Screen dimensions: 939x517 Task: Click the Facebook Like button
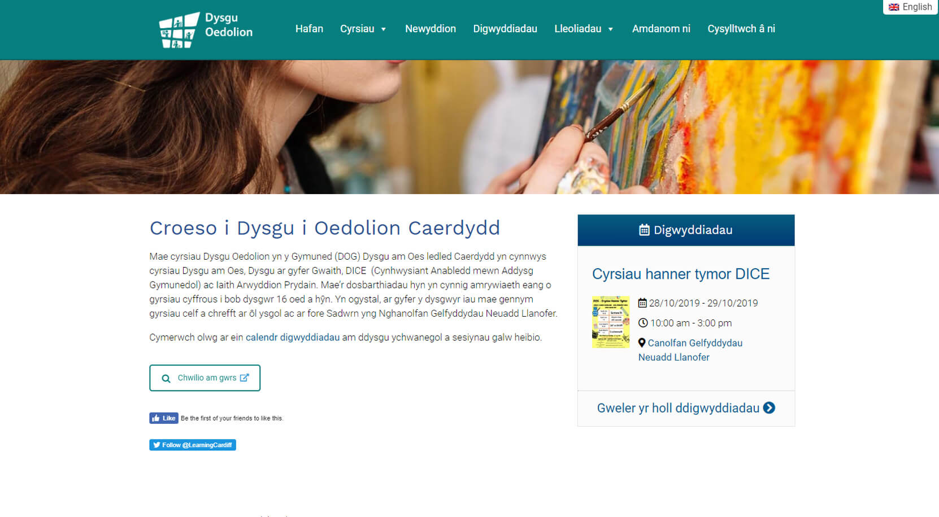point(164,418)
